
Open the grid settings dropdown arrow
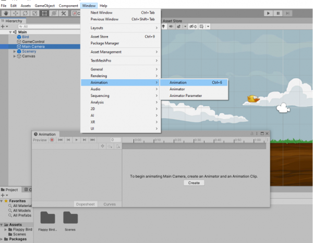(208, 27)
